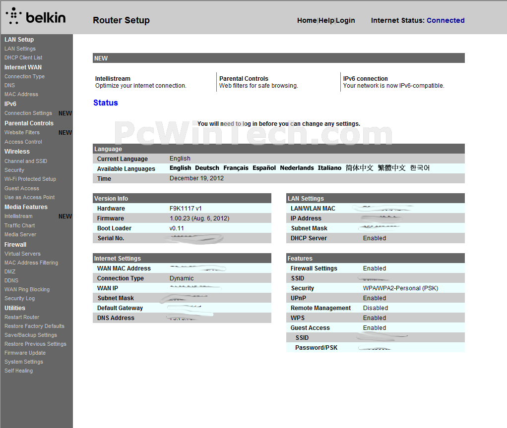This screenshot has height=428, width=507.
Task: Click the Media Features sidebar heading
Action: tap(26, 207)
